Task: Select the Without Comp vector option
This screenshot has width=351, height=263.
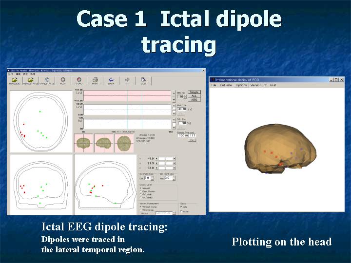Action: [x=140, y=207]
